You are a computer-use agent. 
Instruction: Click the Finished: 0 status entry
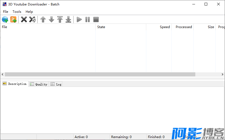point(156,137)
